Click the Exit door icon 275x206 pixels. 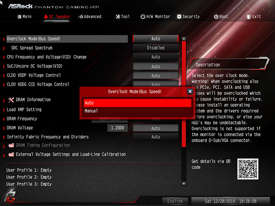click(249, 17)
